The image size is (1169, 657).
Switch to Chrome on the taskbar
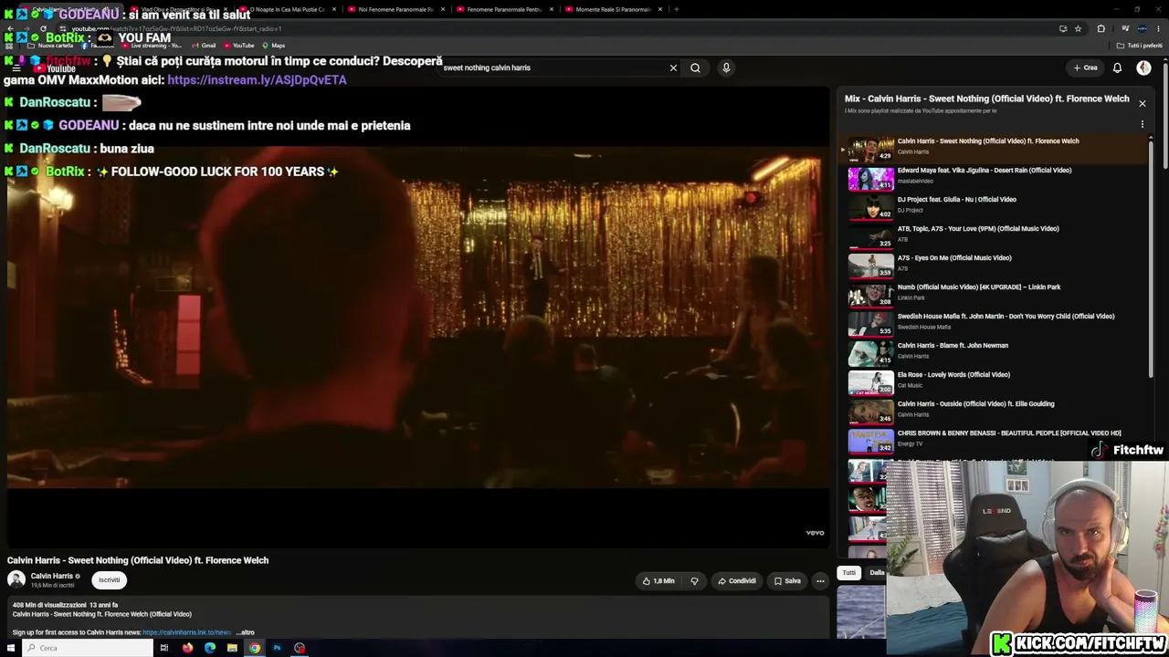tap(255, 648)
